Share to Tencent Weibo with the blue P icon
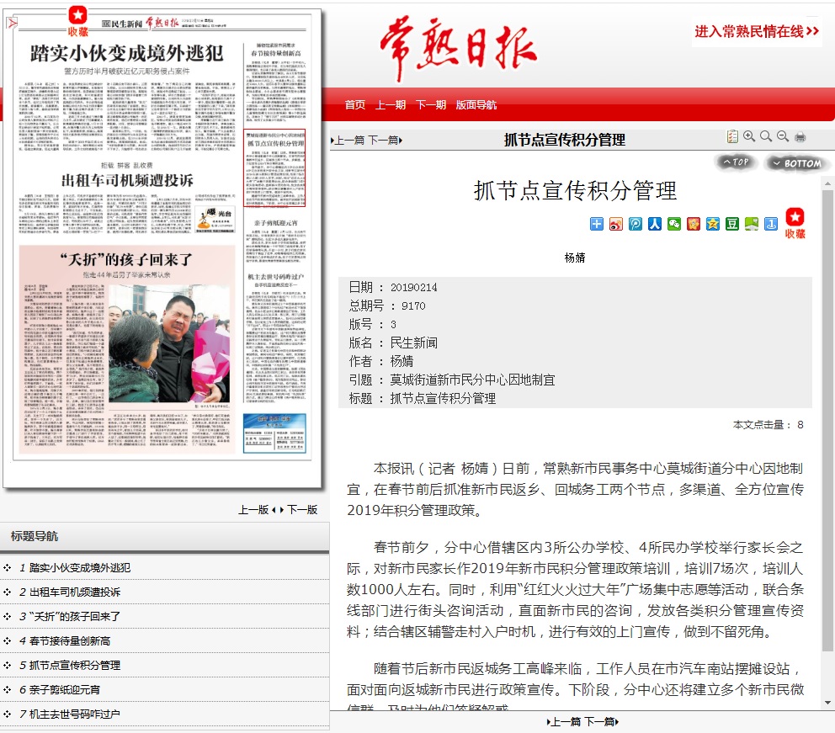The height and width of the screenshot is (733, 835). coord(636,224)
